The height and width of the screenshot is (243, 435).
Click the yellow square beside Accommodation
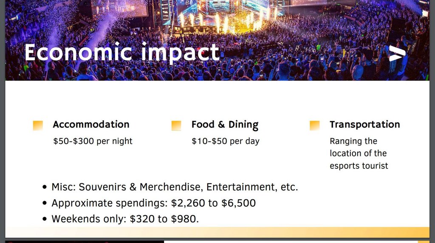coord(38,125)
